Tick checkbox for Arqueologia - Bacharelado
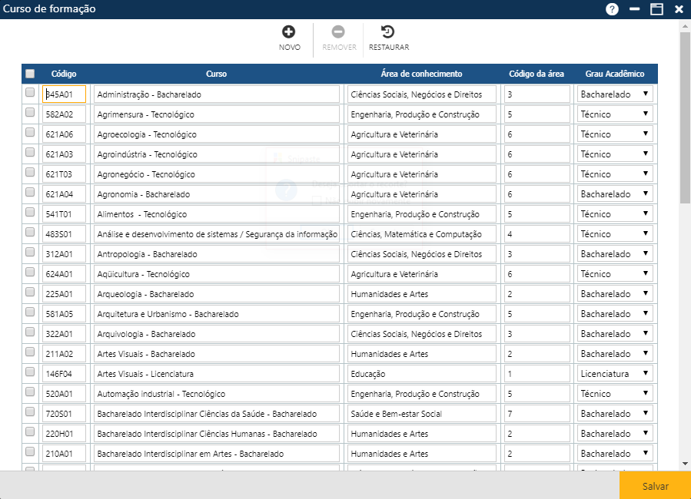The image size is (691, 499). [x=30, y=292]
